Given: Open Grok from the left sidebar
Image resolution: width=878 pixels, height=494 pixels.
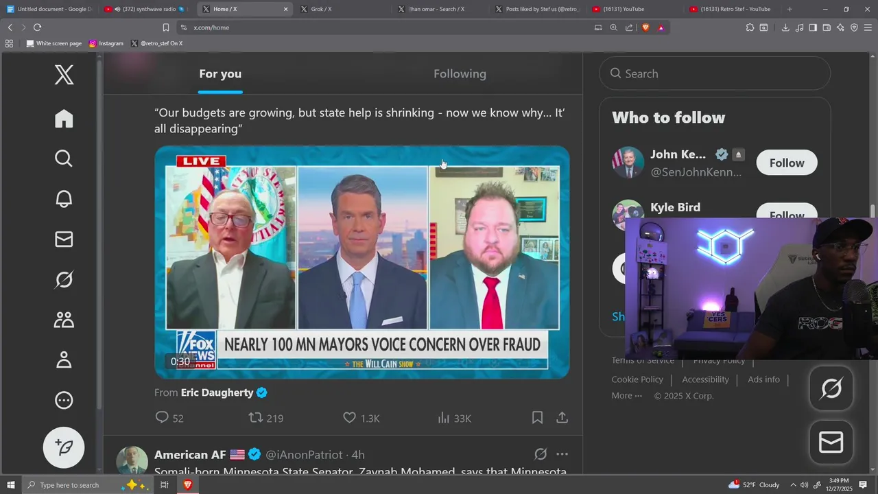Looking at the screenshot, I should click(64, 279).
